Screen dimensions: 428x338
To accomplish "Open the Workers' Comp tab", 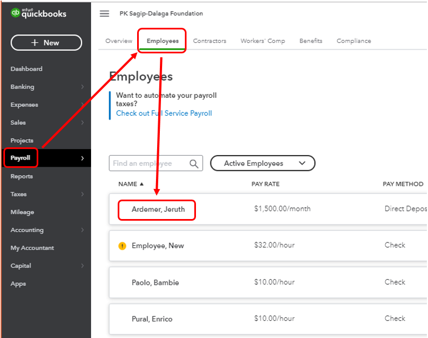I will pyautogui.click(x=263, y=41).
